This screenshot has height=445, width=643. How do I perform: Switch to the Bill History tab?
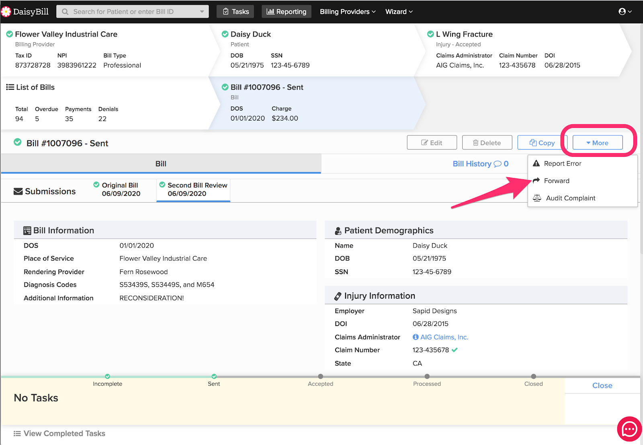tap(480, 164)
